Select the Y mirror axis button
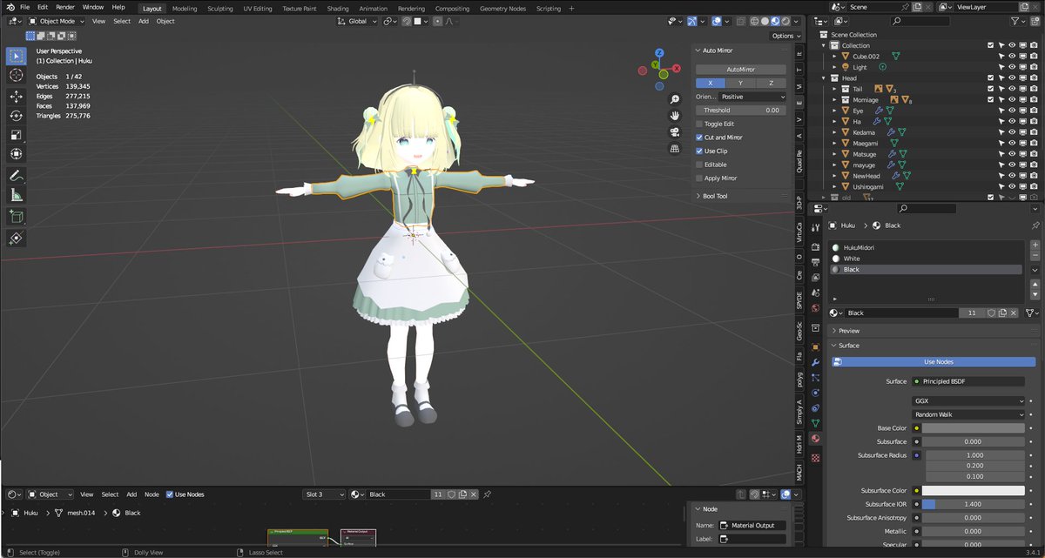This screenshot has width=1045, height=558. coord(741,83)
